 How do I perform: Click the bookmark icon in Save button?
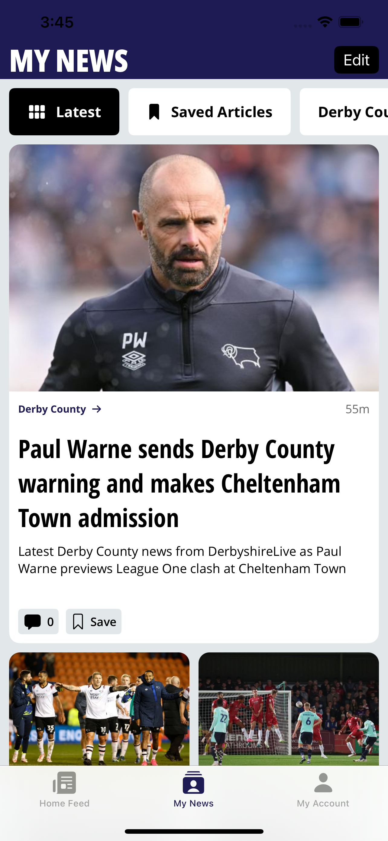[x=78, y=622]
